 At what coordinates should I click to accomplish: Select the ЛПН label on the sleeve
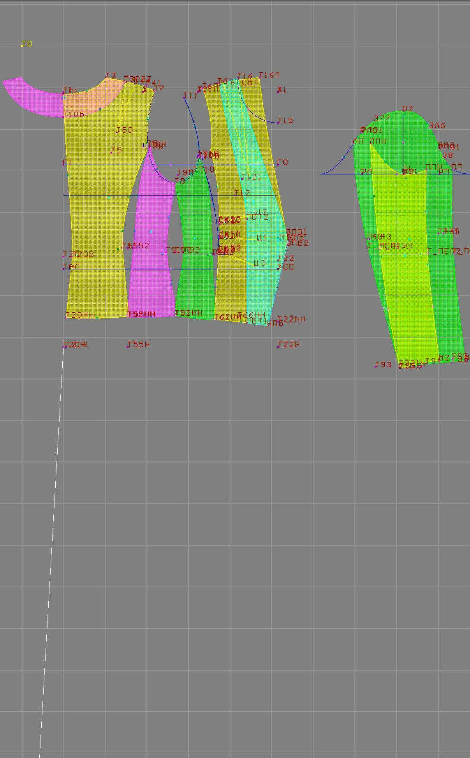click(x=378, y=141)
